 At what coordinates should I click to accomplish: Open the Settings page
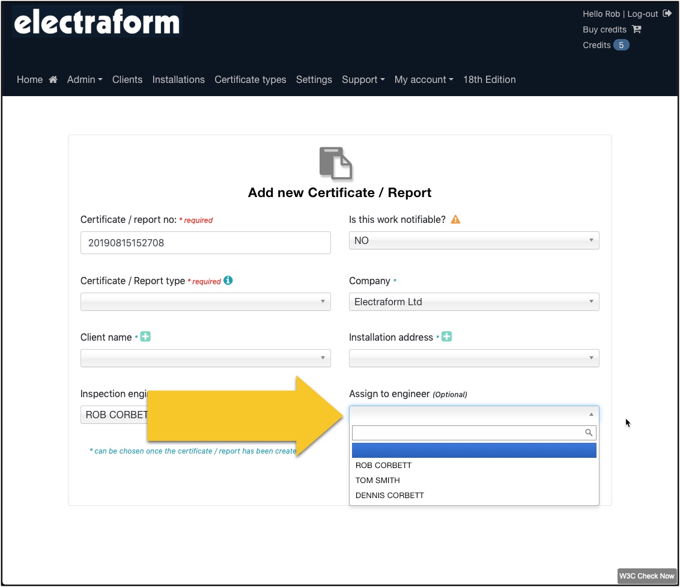tap(314, 79)
